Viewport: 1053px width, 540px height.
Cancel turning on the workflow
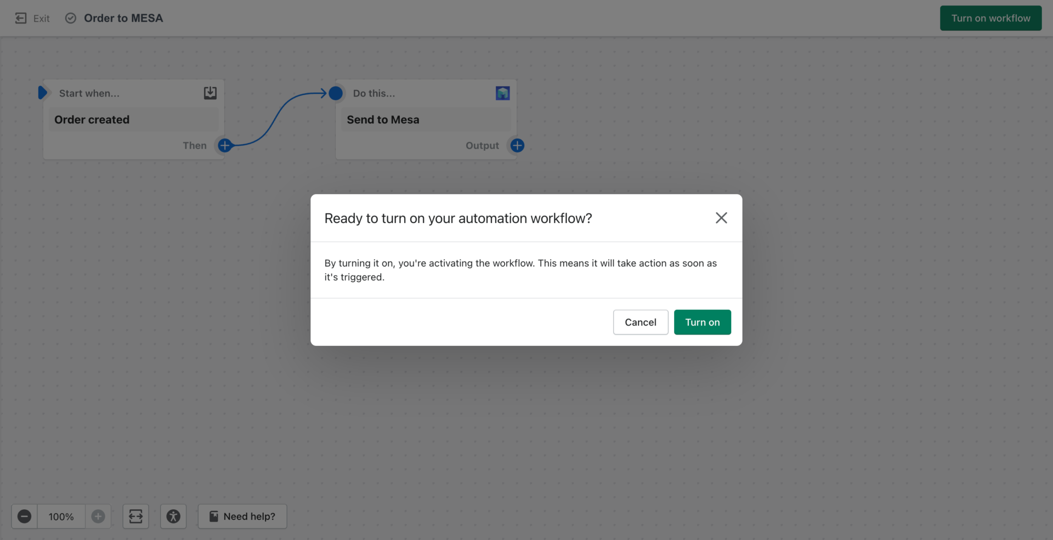tap(640, 322)
